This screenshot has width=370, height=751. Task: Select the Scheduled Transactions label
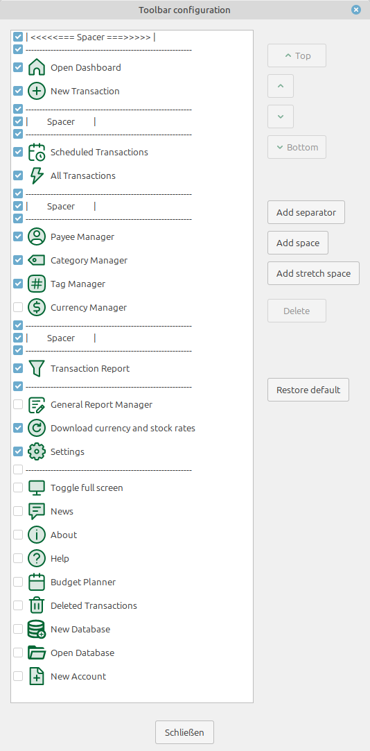tap(99, 153)
